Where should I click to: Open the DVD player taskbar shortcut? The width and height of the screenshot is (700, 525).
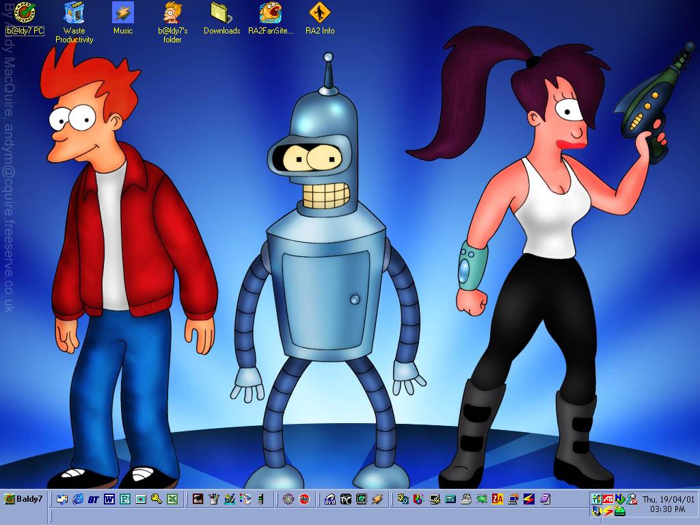pyautogui.click(x=330, y=499)
